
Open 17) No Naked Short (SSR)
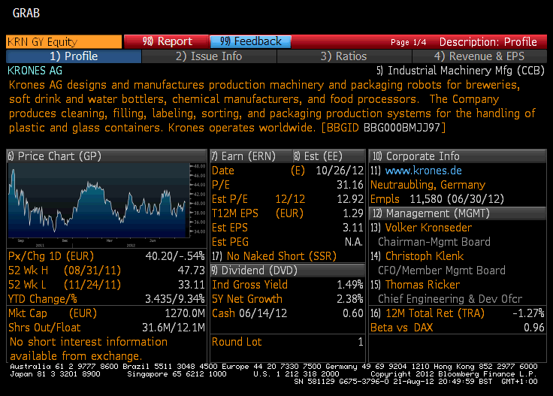tap(274, 256)
